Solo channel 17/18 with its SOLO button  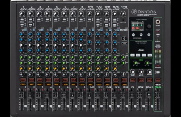[124, 84]
